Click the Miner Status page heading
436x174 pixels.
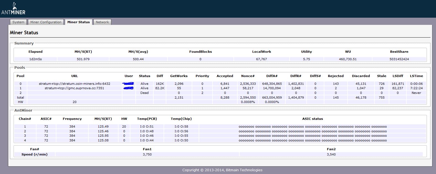(x=24, y=33)
